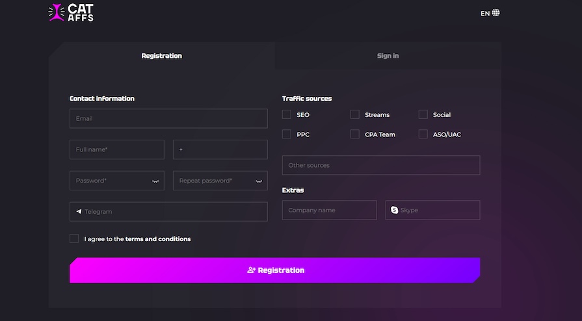Check the Streams traffic source

tap(355, 114)
